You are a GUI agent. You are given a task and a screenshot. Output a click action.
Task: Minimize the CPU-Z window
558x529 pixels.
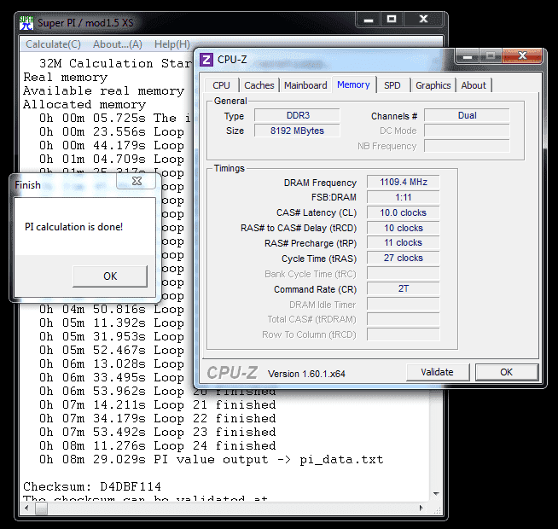(468, 56)
